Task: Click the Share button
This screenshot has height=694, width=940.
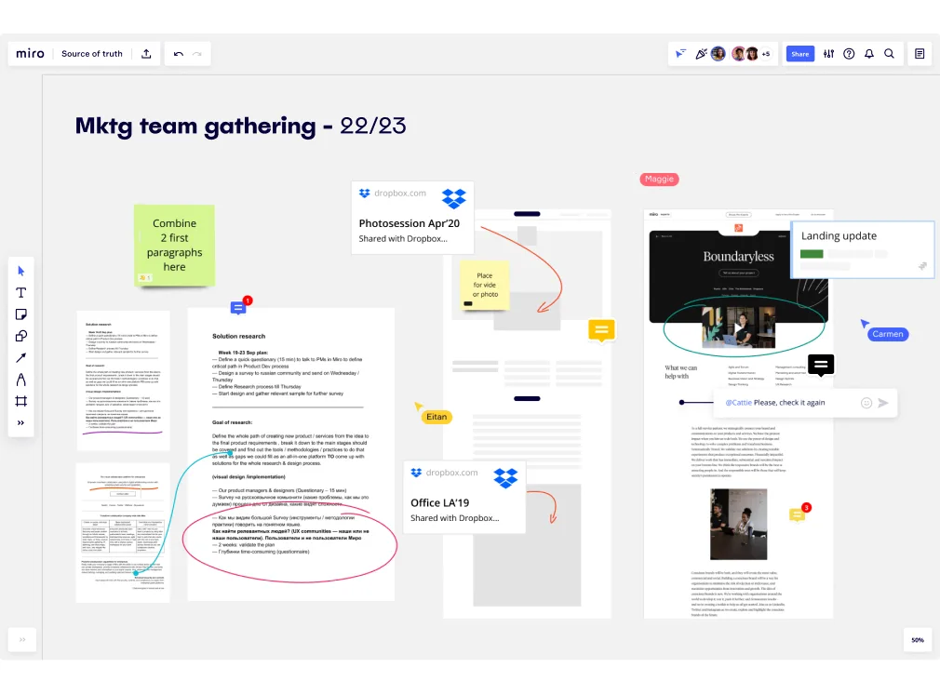Action: pos(799,54)
